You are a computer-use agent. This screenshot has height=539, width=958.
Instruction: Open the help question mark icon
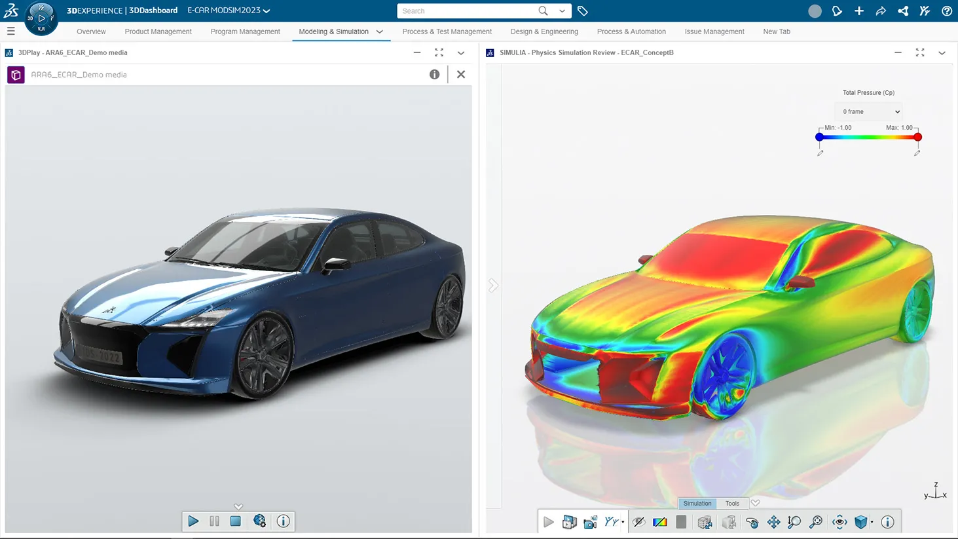click(946, 10)
